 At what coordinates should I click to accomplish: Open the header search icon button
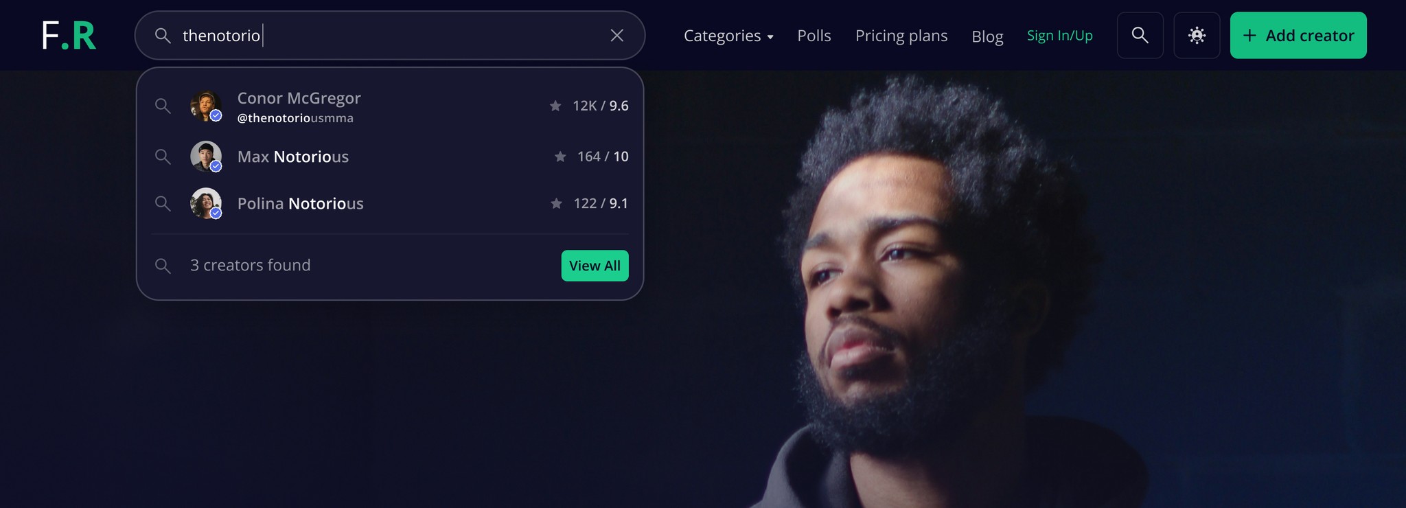(x=1140, y=35)
